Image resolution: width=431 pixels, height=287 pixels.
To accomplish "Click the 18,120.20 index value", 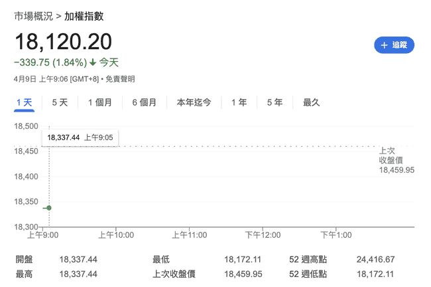I will (x=64, y=42).
